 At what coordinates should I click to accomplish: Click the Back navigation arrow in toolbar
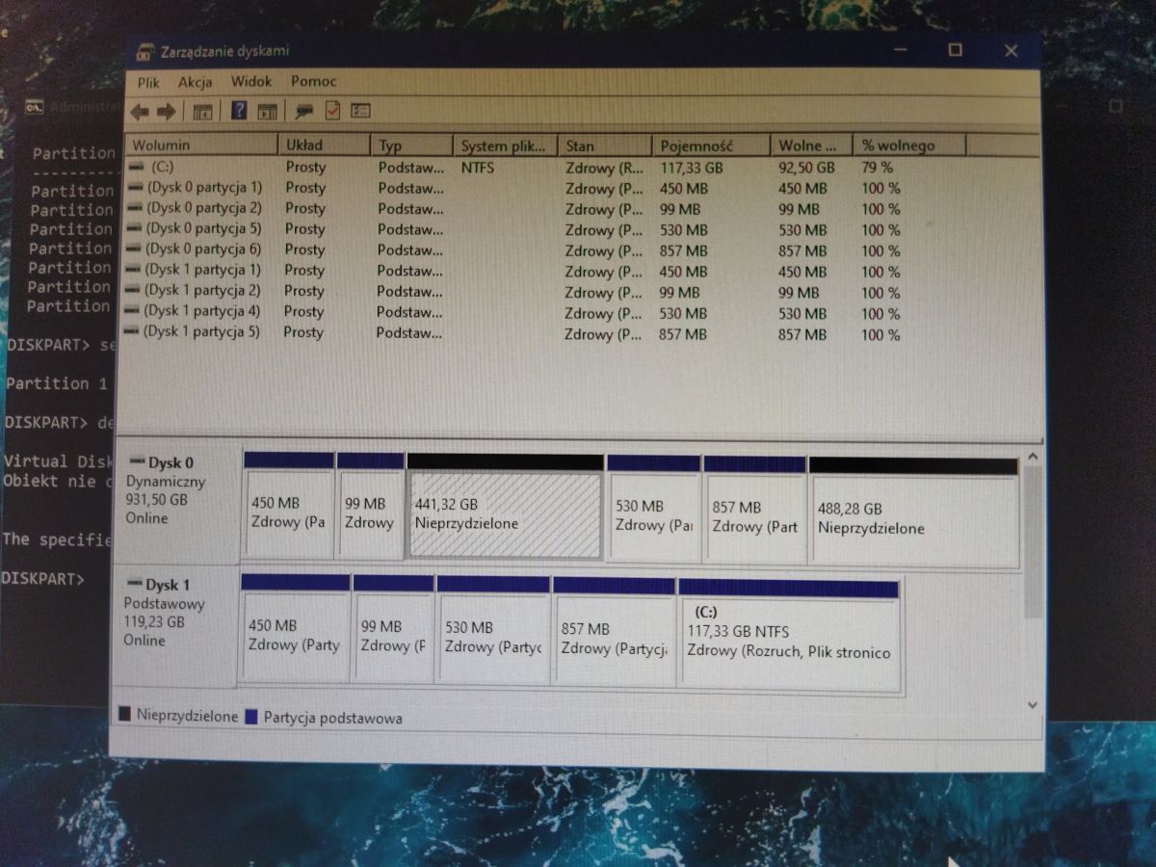pyautogui.click(x=141, y=111)
